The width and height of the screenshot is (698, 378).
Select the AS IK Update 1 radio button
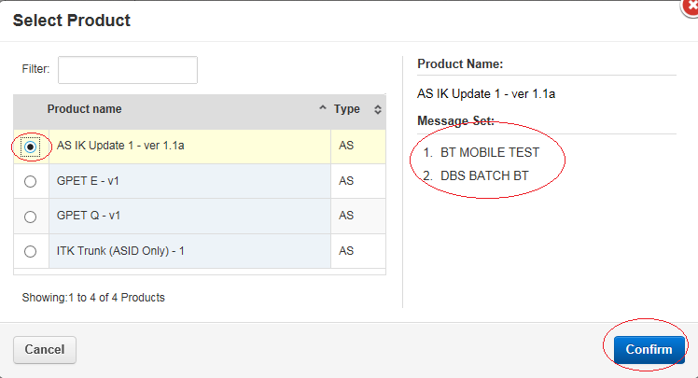coord(30,147)
